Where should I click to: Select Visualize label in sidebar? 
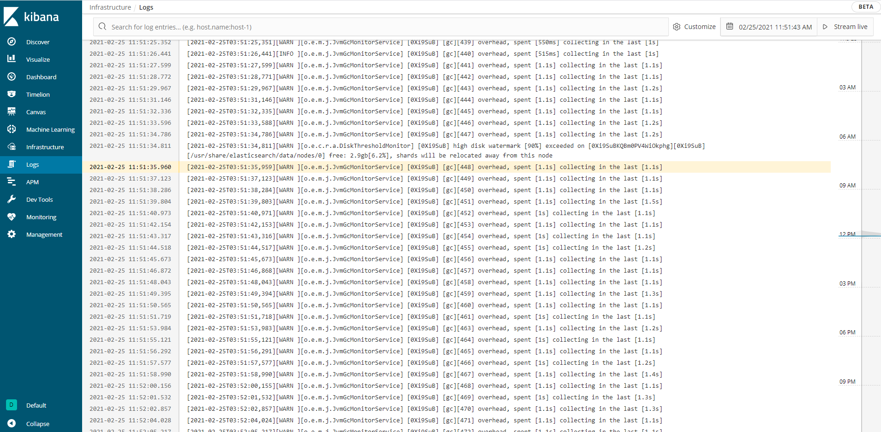pos(38,59)
